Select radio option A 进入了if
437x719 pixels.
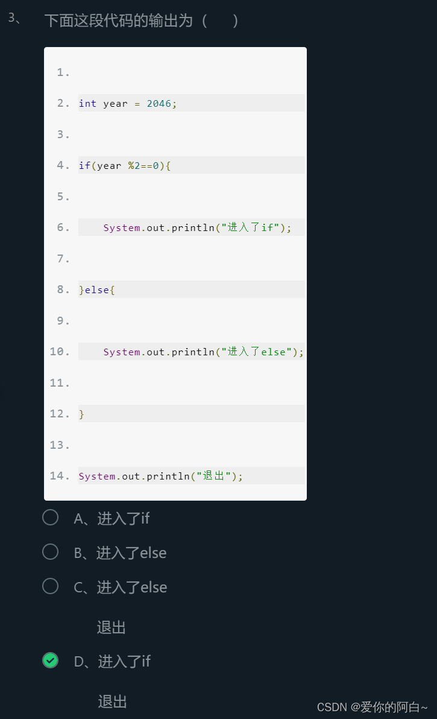click(x=51, y=518)
